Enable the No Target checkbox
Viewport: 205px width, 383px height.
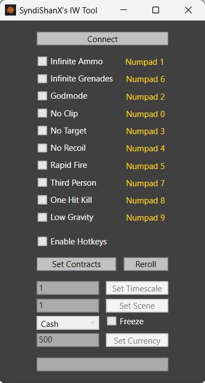(x=42, y=131)
